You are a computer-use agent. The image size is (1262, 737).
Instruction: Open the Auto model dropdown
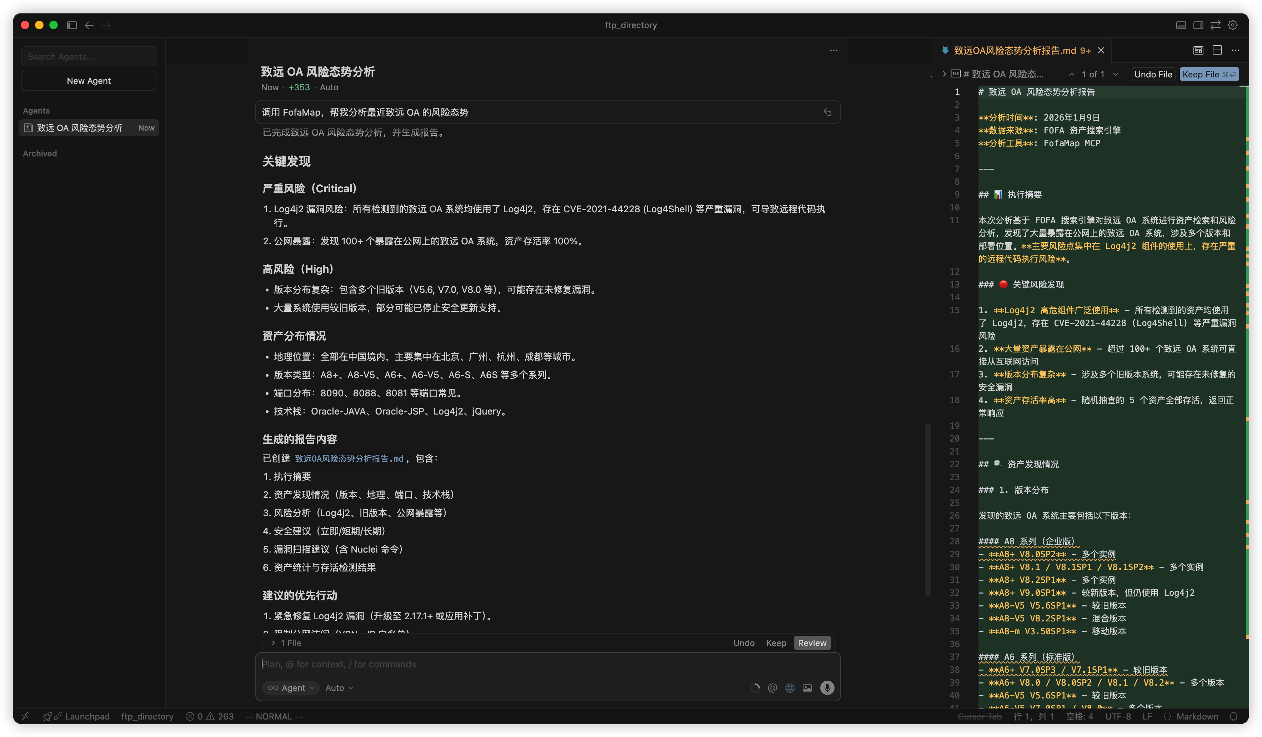pos(339,687)
